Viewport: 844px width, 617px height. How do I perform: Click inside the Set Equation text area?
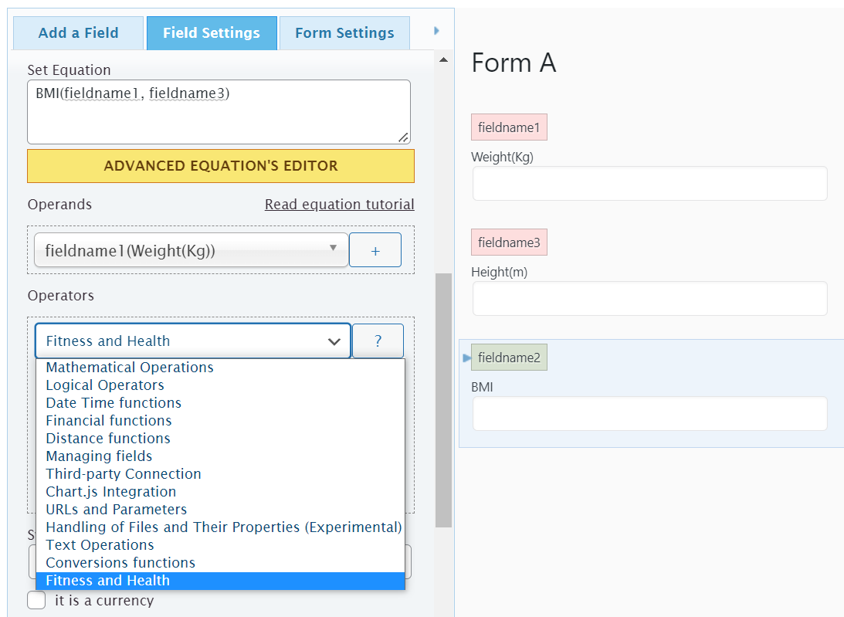click(x=219, y=112)
